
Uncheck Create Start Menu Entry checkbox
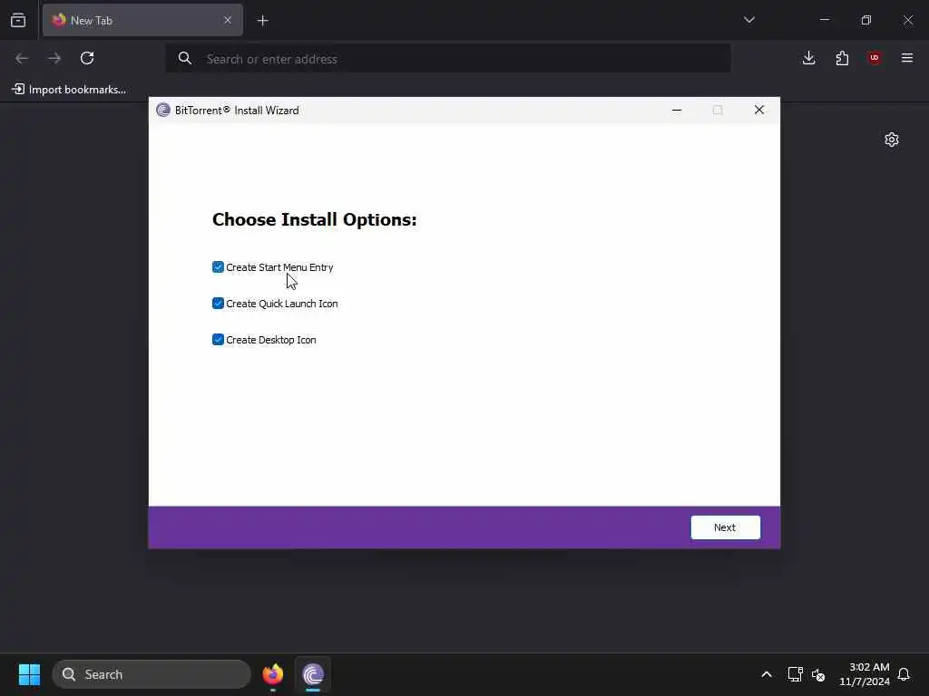218,267
